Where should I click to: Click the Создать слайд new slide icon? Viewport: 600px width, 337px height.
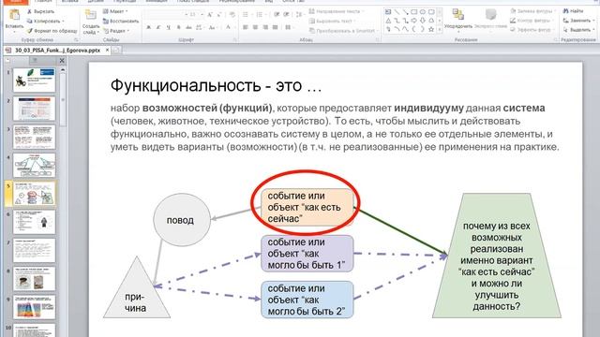click(91, 15)
